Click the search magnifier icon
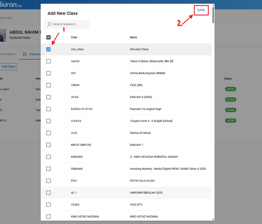Viewport: 262px width, 224px height. tap(49, 24)
